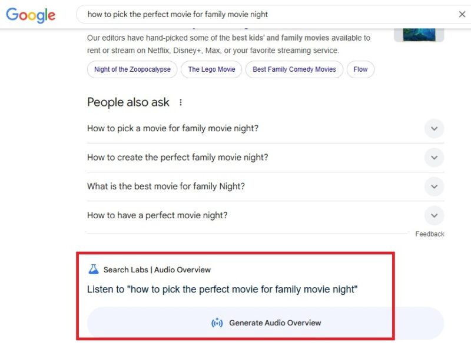The width and height of the screenshot is (471, 343).
Task: Click the "Listen to" audio overview heading
Action: 222,289
